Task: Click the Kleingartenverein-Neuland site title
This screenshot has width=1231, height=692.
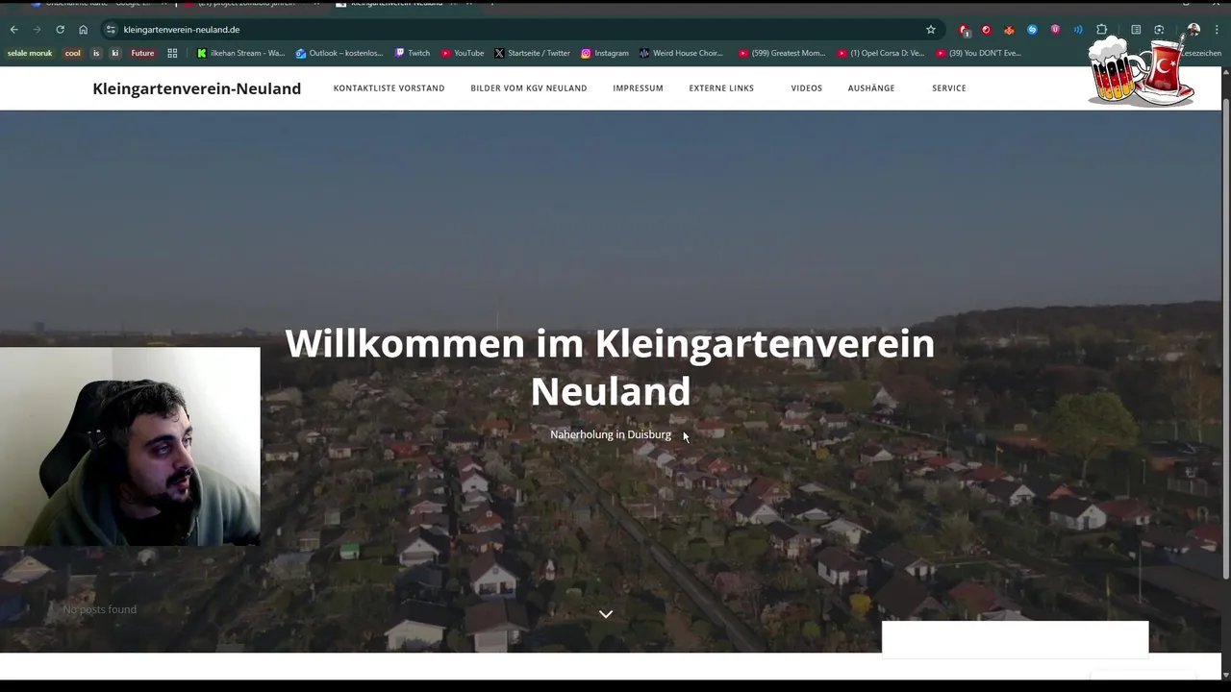Action: pyautogui.click(x=196, y=88)
